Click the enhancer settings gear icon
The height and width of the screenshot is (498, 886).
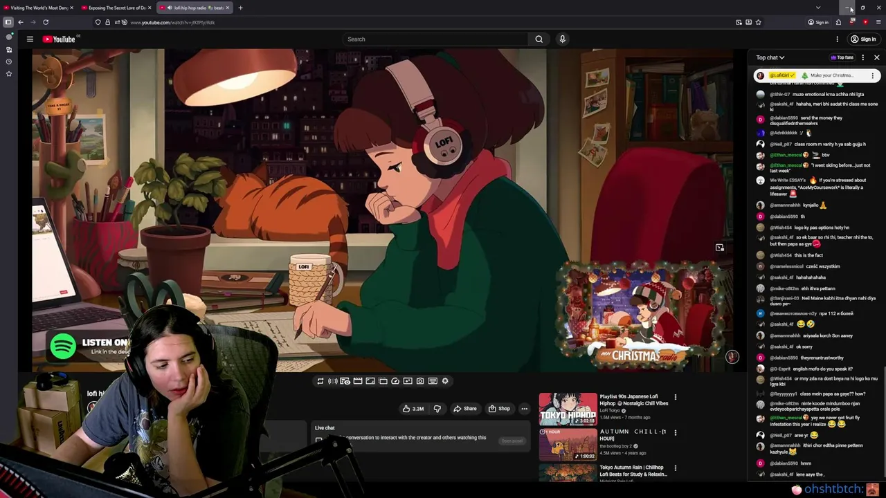445,381
